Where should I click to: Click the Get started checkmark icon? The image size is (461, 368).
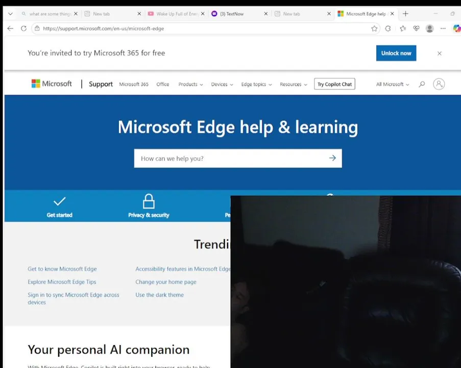(x=59, y=201)
